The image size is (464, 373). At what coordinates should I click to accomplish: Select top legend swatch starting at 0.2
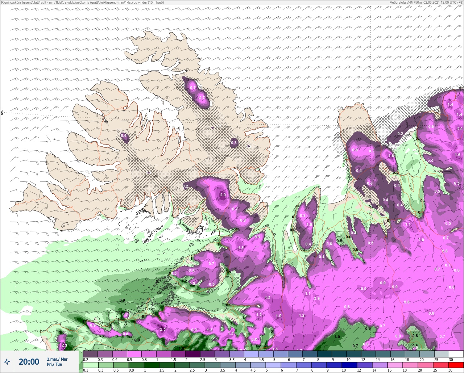90,354
